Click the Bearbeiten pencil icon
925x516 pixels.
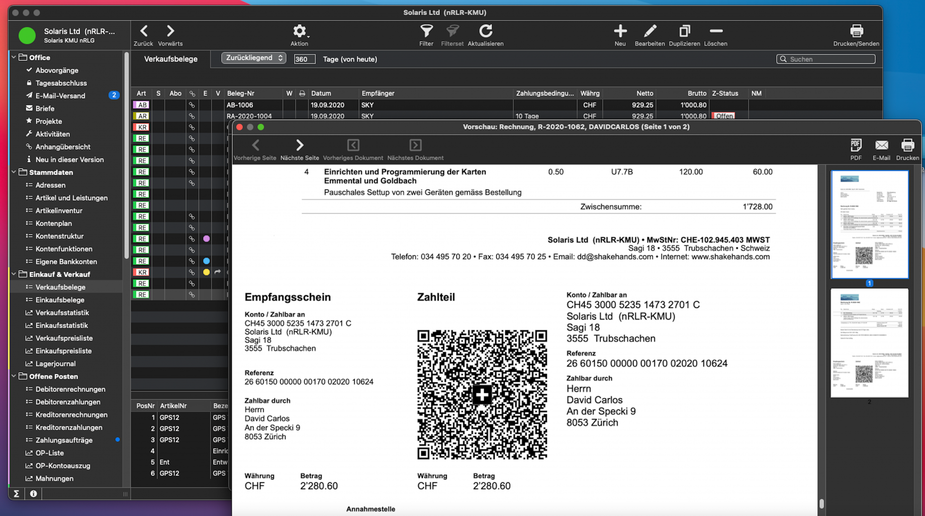click(x=650, y=32)
